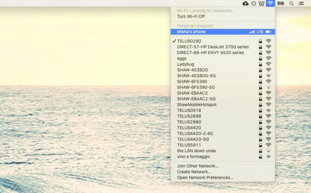Click the signal strength icon beside TELUS0290
This screenshot has width=311, height=193.
[x=268, y=41]
